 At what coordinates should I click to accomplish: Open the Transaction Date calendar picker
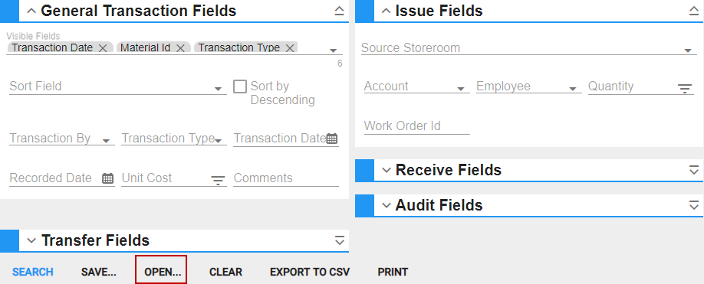332,139
